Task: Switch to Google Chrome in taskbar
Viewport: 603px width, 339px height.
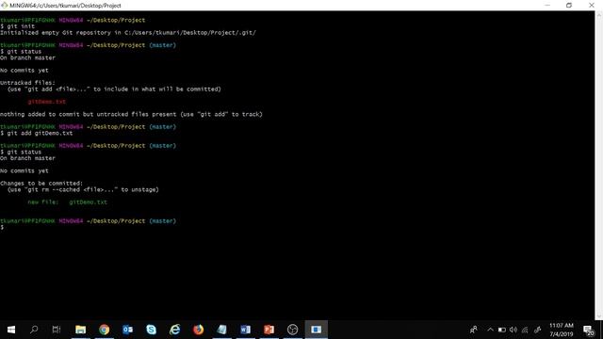Action: 104,330
